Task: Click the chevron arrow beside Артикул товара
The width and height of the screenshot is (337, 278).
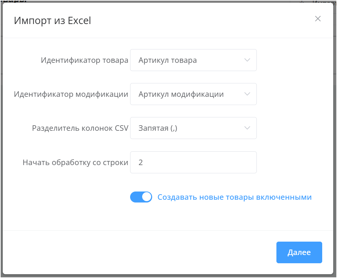Action: [x=247, y=60]
